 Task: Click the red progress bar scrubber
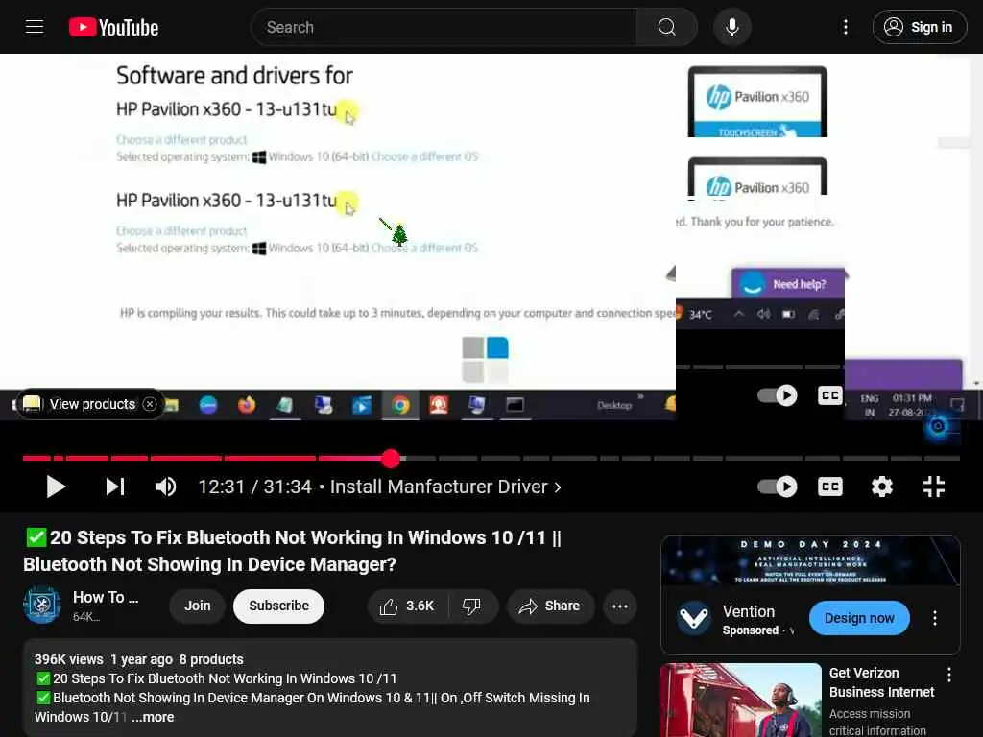[391, 458]
